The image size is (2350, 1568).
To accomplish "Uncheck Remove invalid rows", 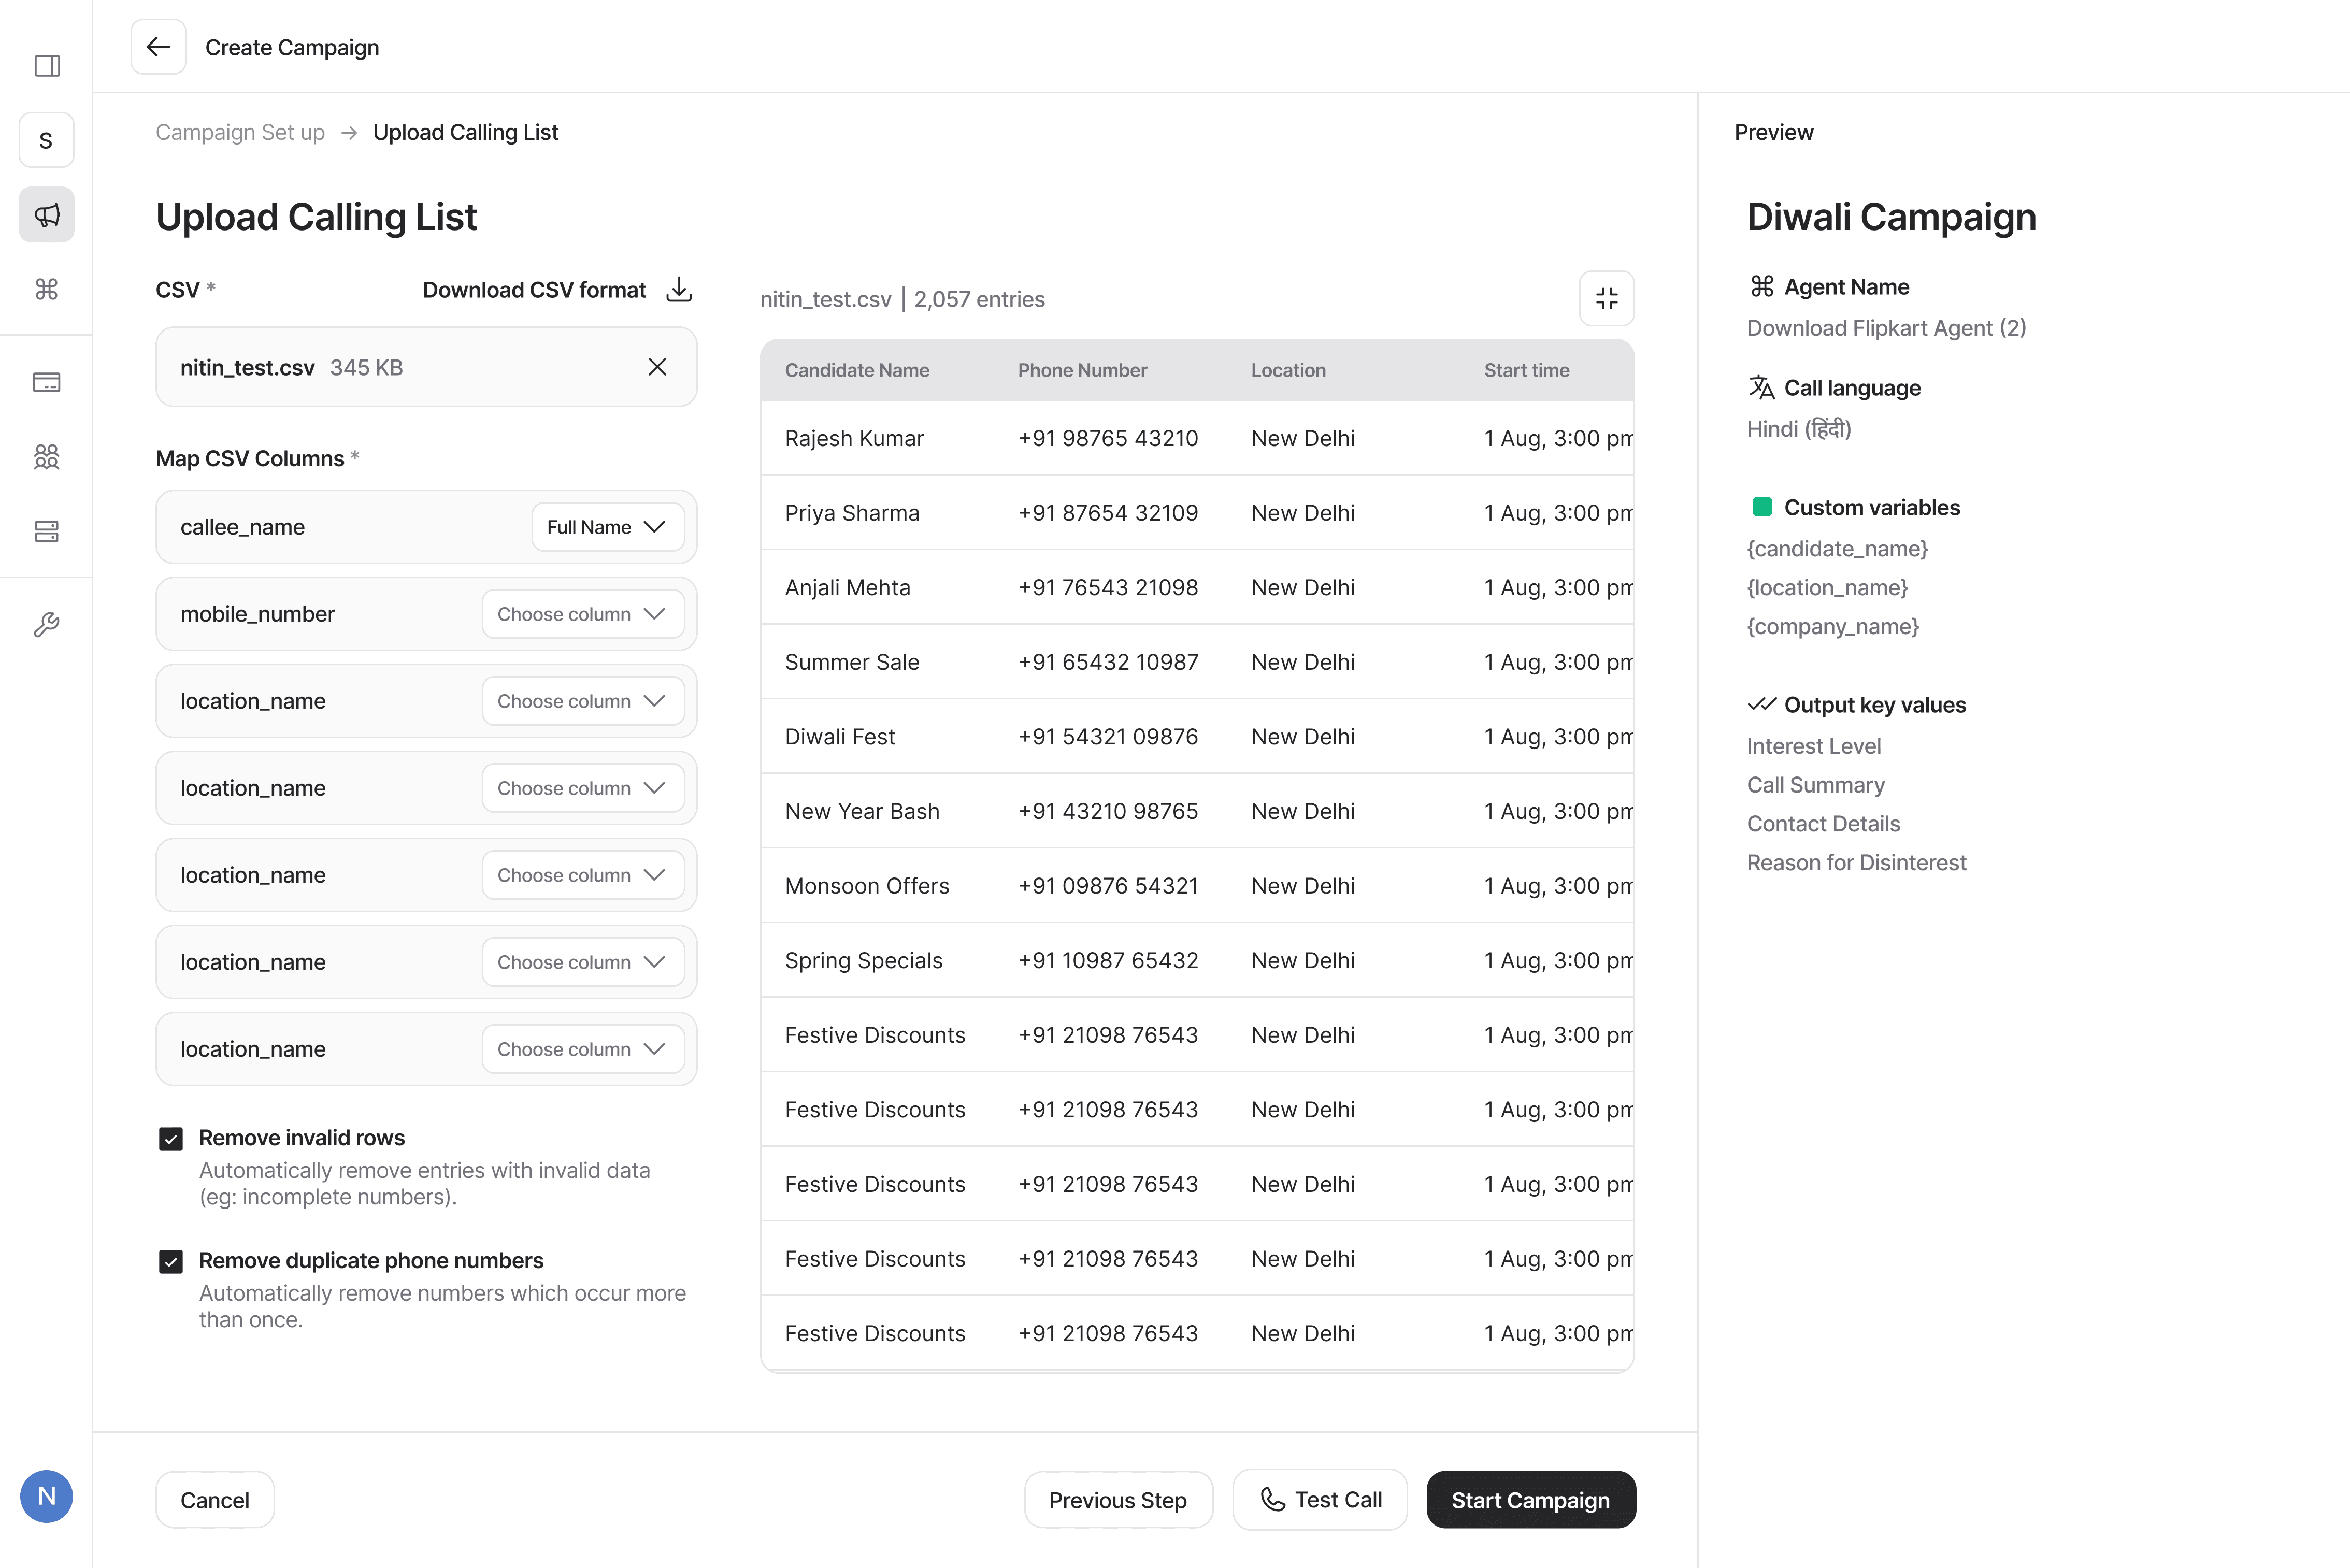I will (x=171, y=1139).
